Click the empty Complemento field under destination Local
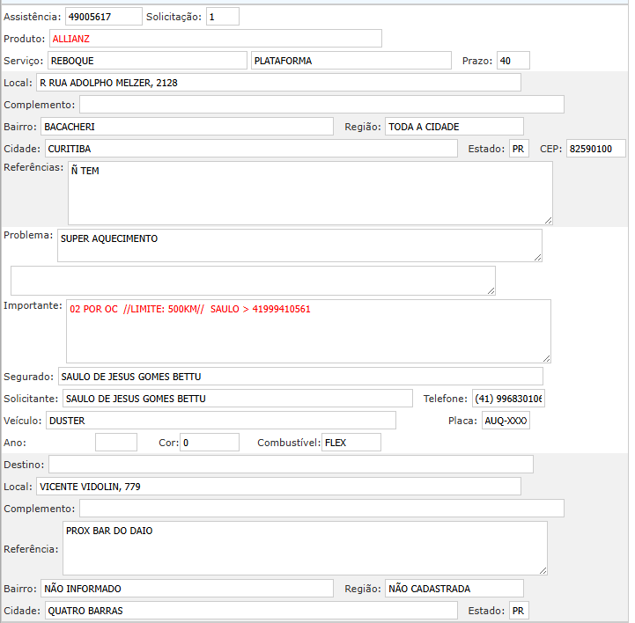Viewport: 635px width, 623px height. click(321, 508)
